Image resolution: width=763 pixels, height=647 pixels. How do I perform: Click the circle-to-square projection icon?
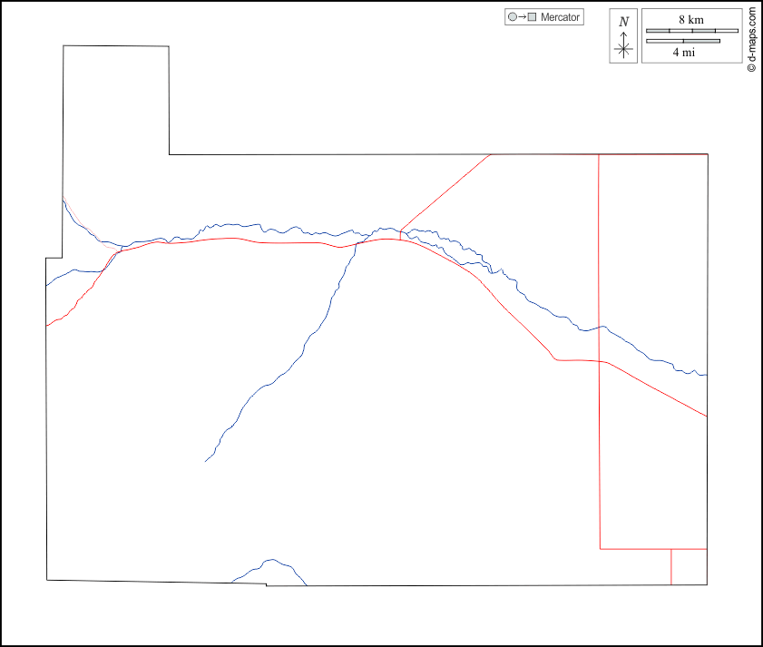[x=523, y=17]
